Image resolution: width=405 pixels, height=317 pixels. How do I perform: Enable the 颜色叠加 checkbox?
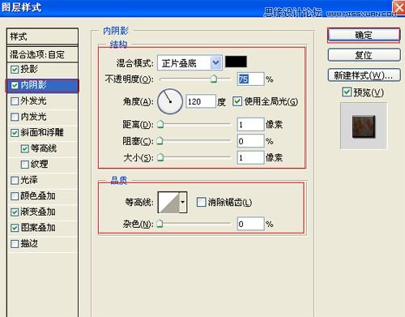click(15, 196)
